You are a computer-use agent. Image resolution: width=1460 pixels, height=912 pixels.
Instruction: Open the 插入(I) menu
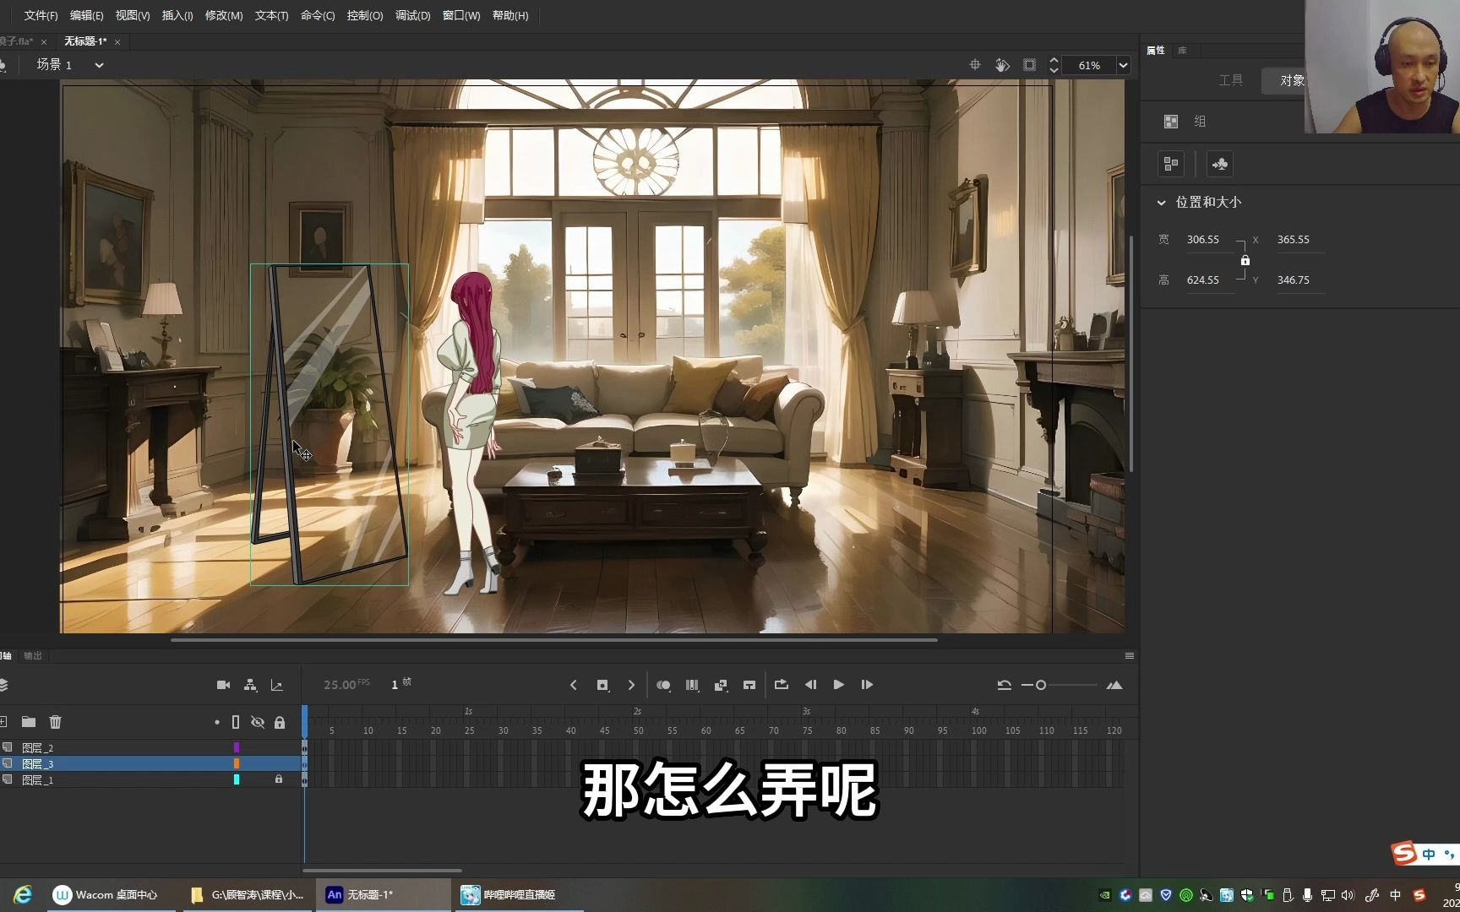click(177, 15)
